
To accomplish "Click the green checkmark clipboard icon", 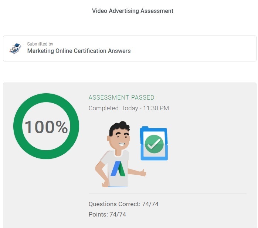I will click(154, 143).
